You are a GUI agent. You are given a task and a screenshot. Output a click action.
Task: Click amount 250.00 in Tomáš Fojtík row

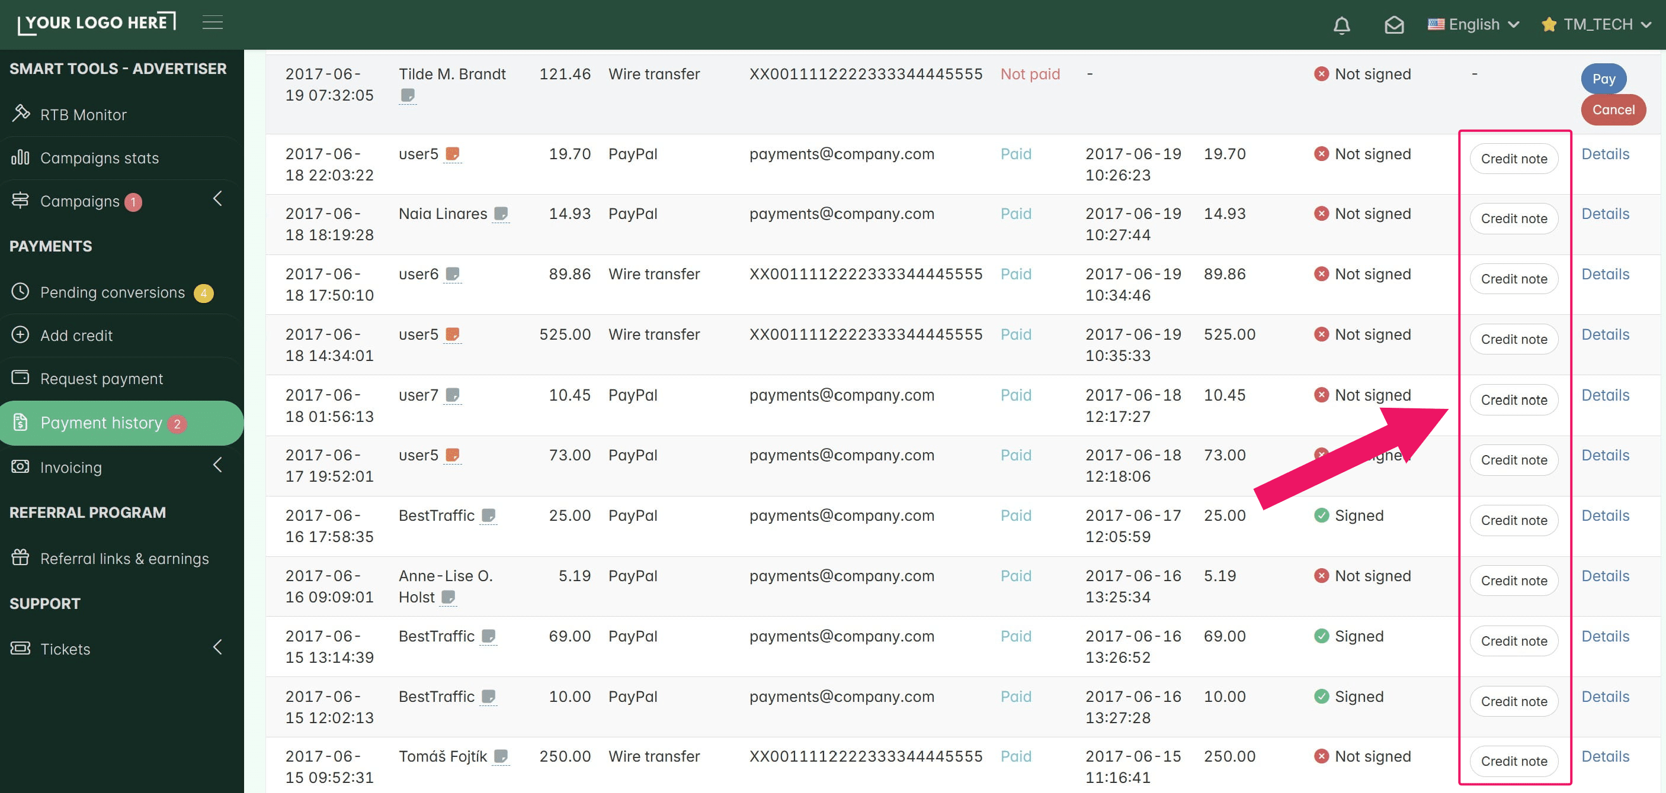click(565, 756)
